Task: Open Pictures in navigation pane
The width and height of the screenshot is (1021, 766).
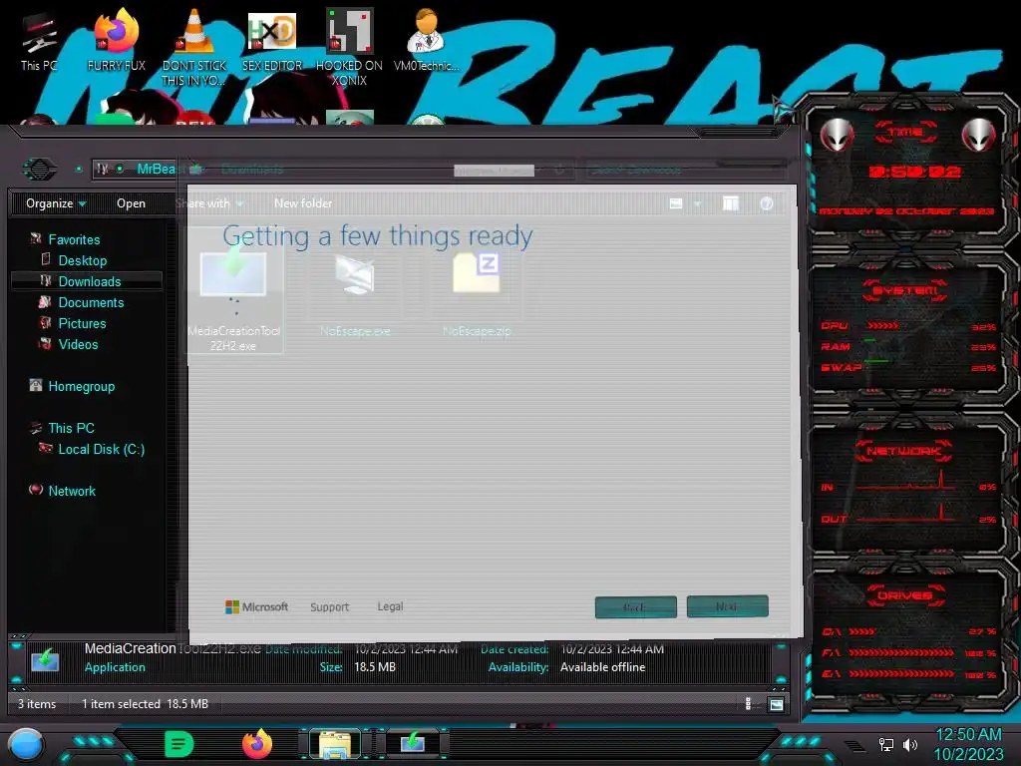Action: tap(82, 323)
